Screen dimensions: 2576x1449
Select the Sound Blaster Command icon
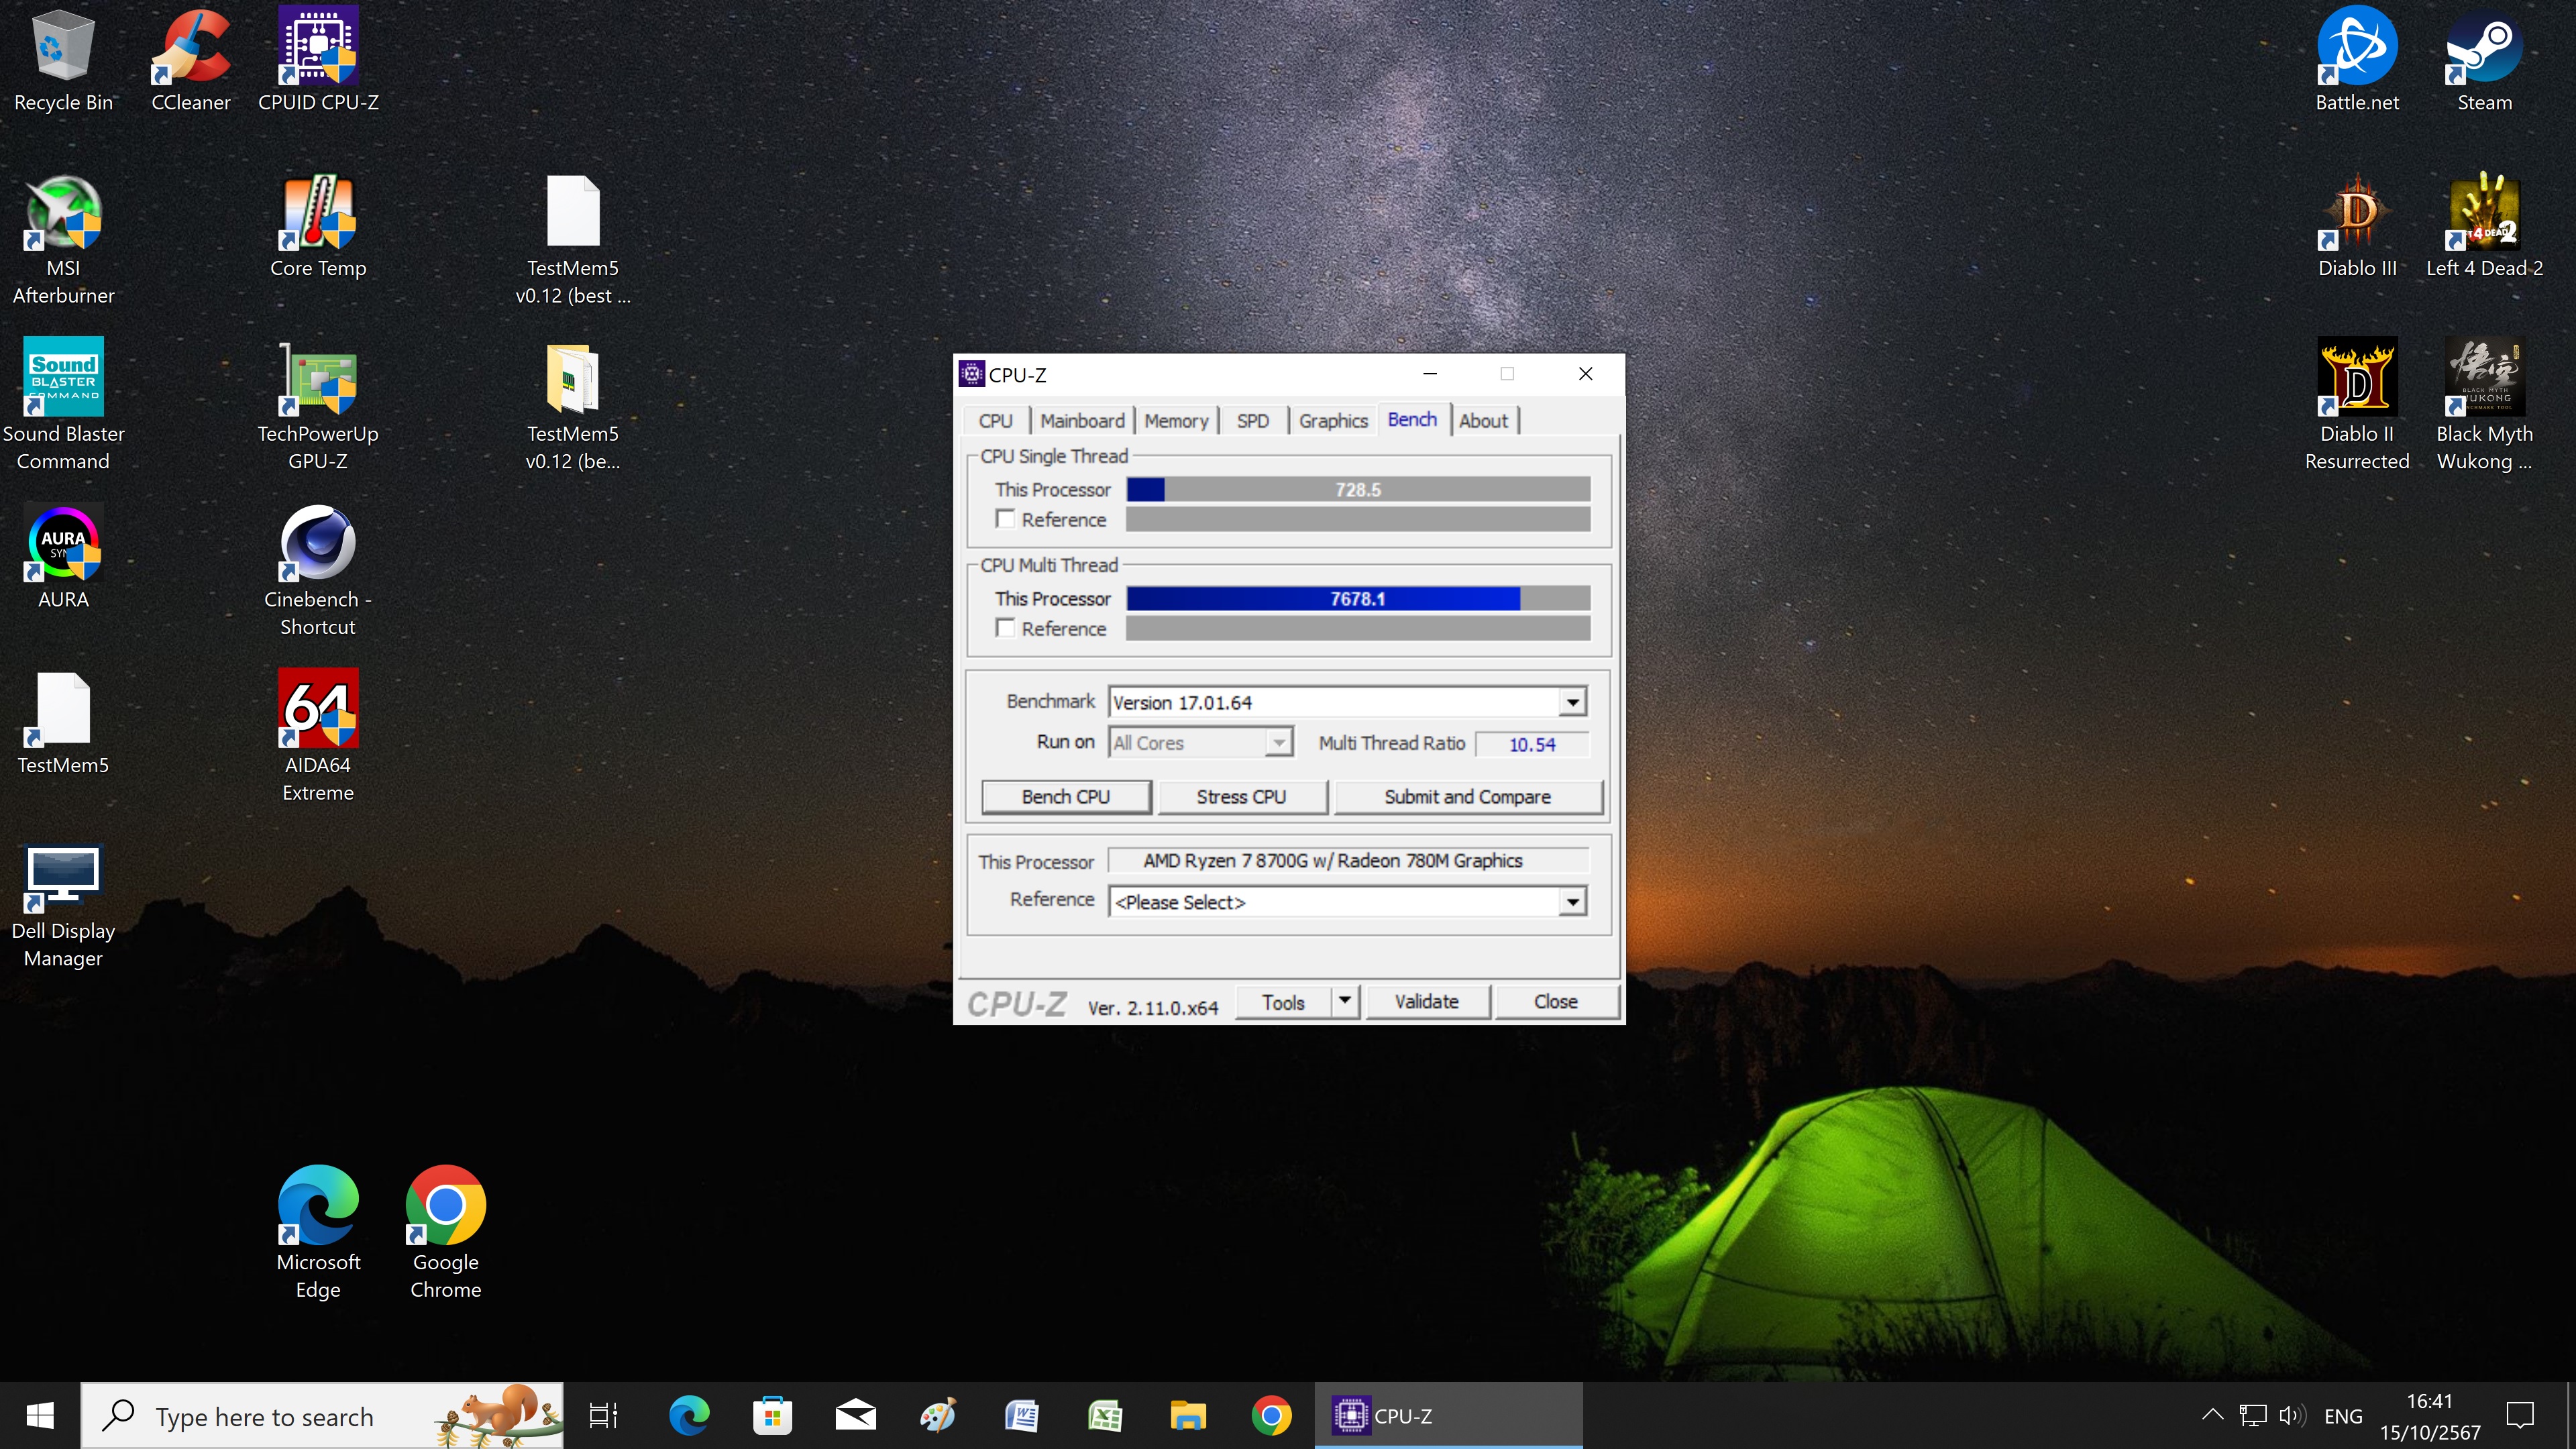pyautogui.click(x=63, y=405)
